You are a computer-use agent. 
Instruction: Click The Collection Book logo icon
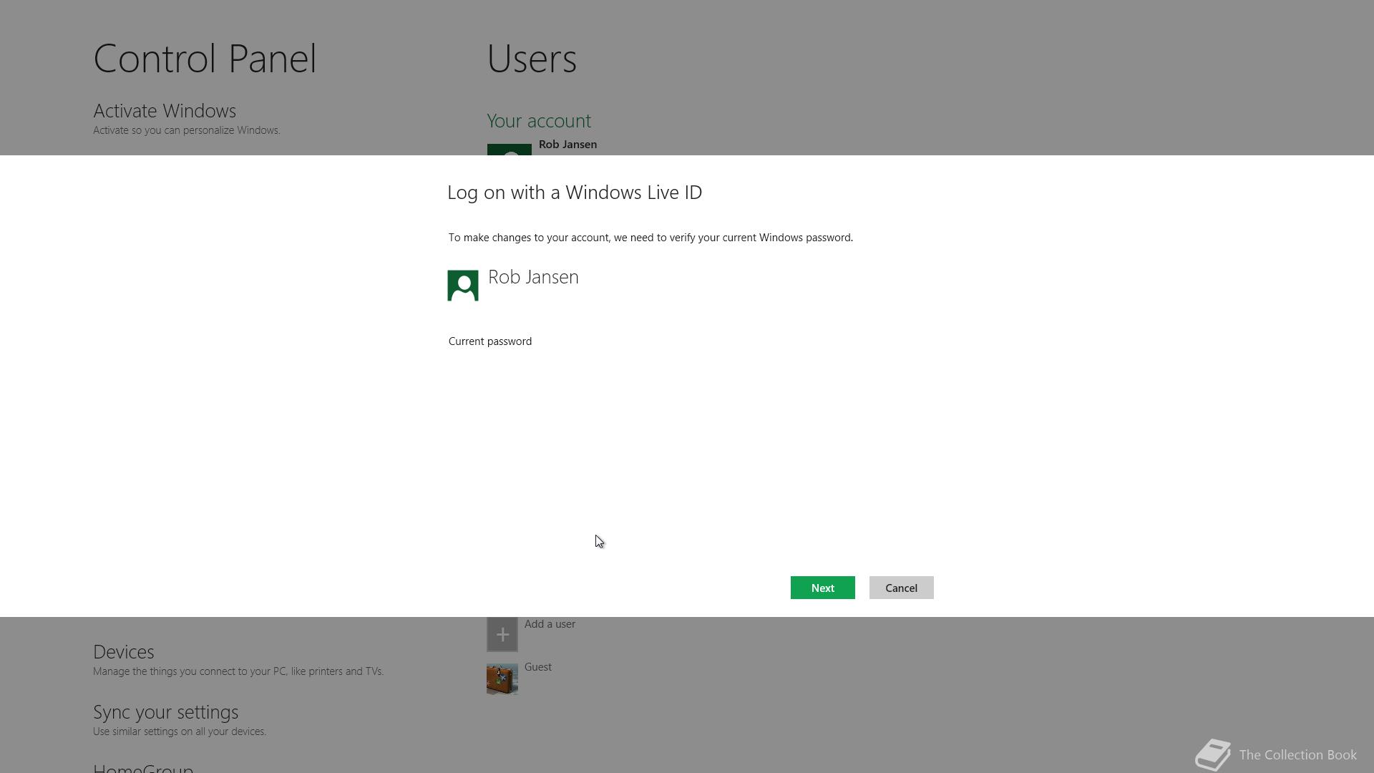click(1213, 755)
